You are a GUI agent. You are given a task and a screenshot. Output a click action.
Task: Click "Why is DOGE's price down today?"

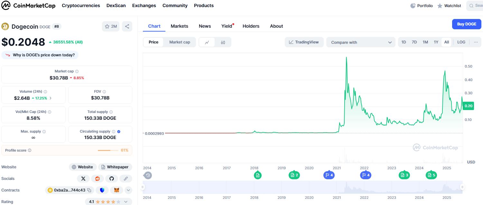click(40, 55)
